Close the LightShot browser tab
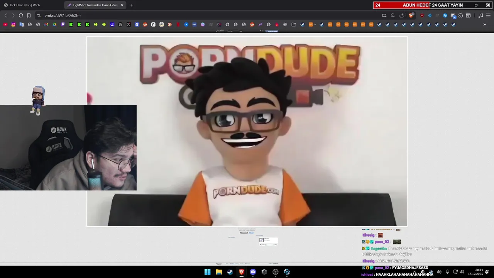494x278 pixels. [x=122, y=5]
